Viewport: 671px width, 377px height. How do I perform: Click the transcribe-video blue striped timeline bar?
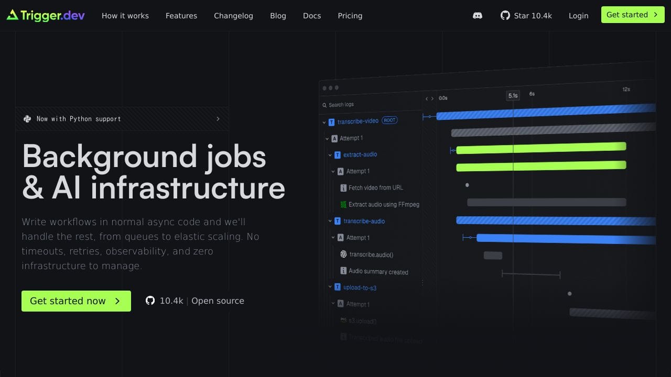546,112
